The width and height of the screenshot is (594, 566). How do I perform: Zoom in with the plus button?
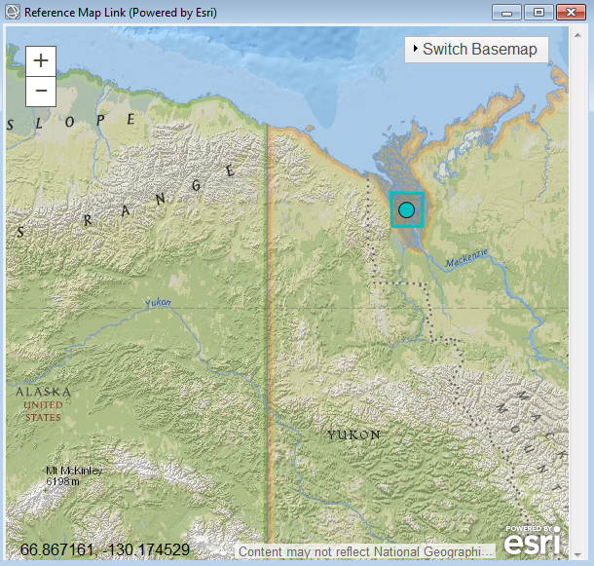point(41,60)
